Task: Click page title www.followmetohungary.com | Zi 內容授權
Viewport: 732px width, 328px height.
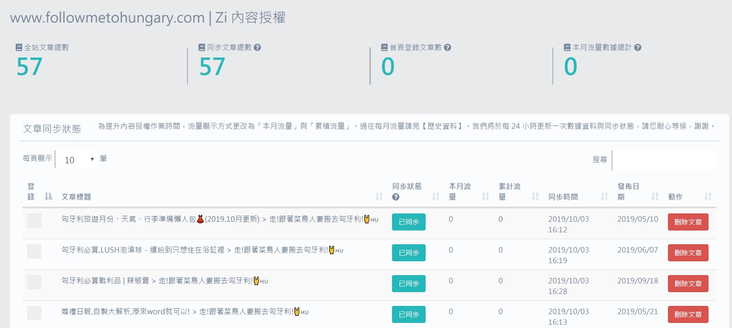Action: point(148,17)
